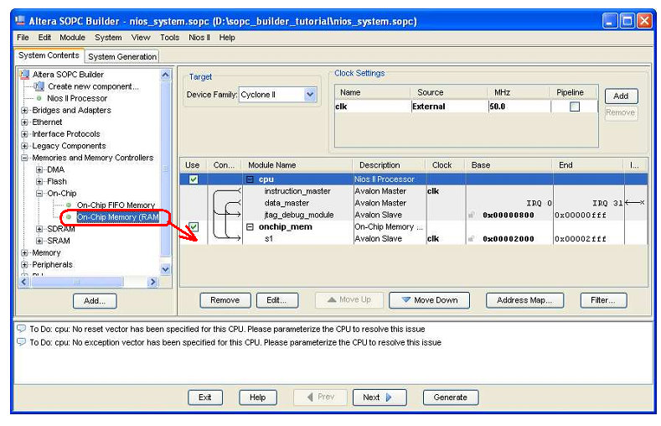The height and width of the screenshot is (426, 661).
Task: Click component tree scroll down arrow
Action: (166, 268)
